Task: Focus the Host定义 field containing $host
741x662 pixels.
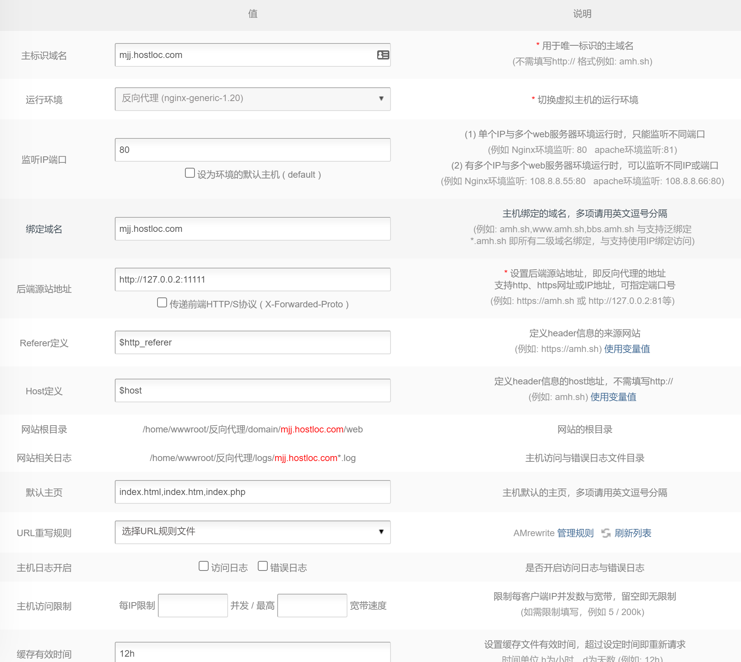Action: tap(252, 390)
